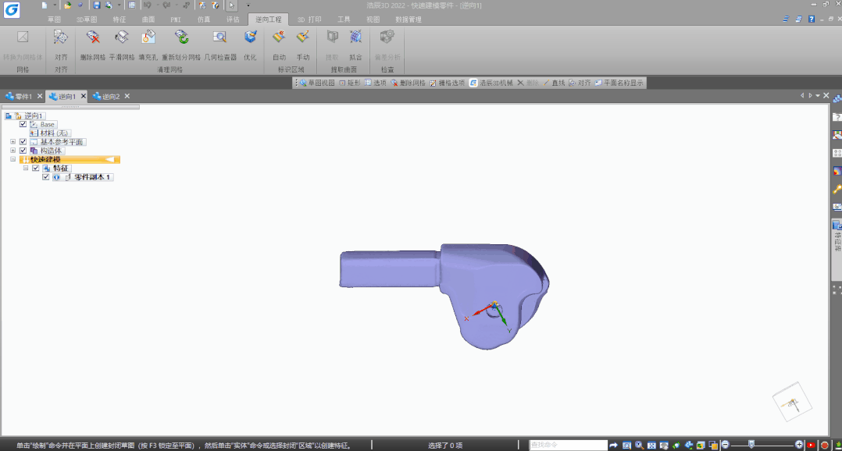Expand the 构造体 tree node
Viewport: 842px width, 451px height.
13,151
